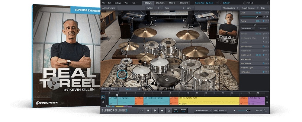302x122 pixels.
Task: Adjust the Level slider handle
Action: click(256, 17)
